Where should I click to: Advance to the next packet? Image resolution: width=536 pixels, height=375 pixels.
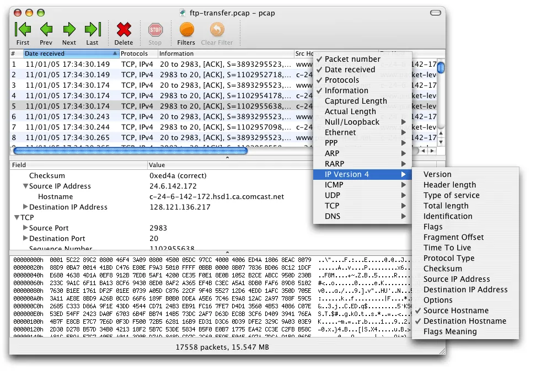[69, 29]
